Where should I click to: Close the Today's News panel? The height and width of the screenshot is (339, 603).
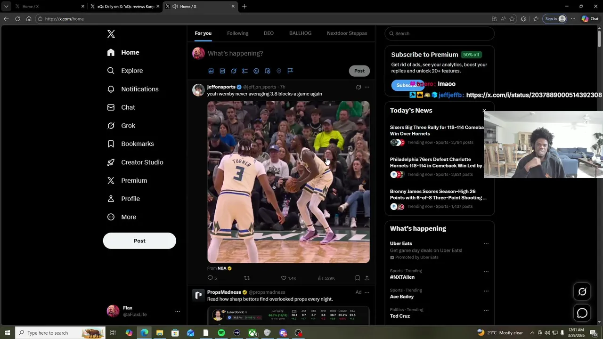tap(484, 111)
